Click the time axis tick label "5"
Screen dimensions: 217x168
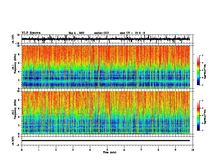point(107,150)
